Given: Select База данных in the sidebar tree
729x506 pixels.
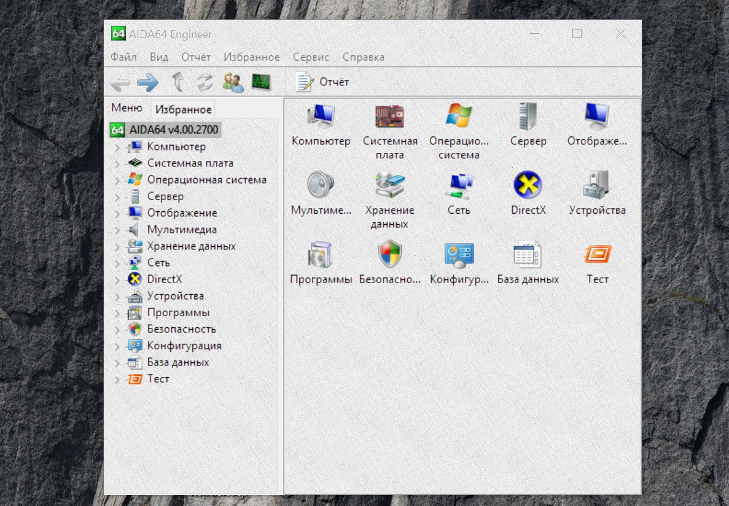Looking at the screenshot, I should click(x=178, y=362).
